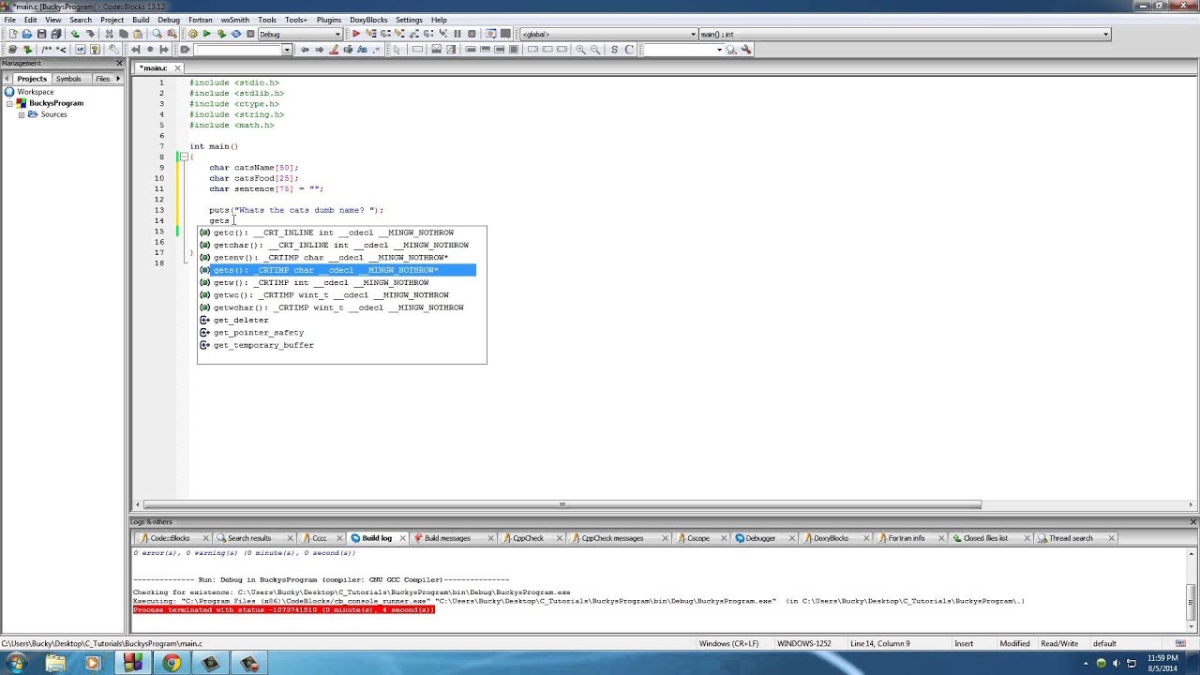Expand the Sources tree node

[22, 114]
